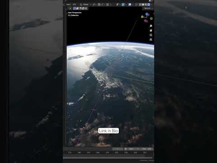Open the viewport shading options dropdown arrow
The width and height of the screenshot is (217, 163).
point(151,5)
